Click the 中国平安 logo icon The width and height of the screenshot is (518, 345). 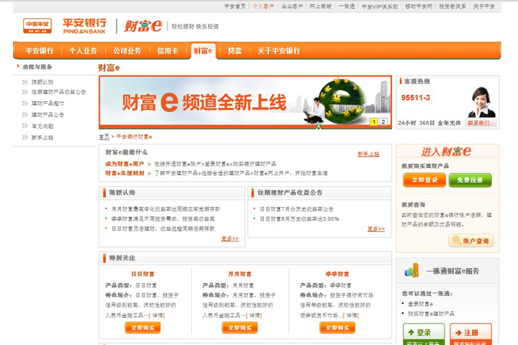tap(37, 26)
